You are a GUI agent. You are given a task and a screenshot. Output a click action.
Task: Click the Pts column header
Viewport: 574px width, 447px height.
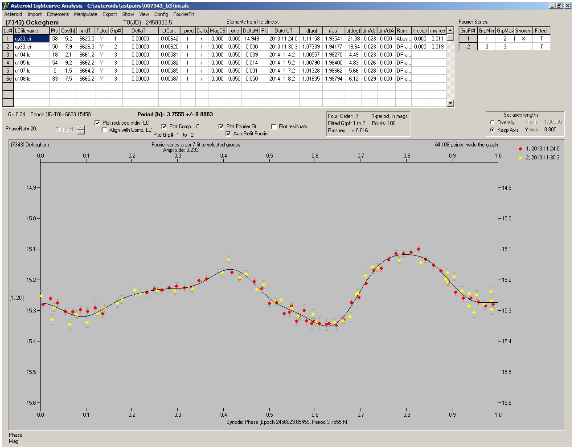[x=54, y=31]
